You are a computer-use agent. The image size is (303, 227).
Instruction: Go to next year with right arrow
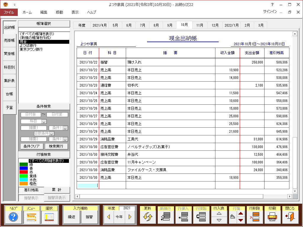tap(130, 217)
